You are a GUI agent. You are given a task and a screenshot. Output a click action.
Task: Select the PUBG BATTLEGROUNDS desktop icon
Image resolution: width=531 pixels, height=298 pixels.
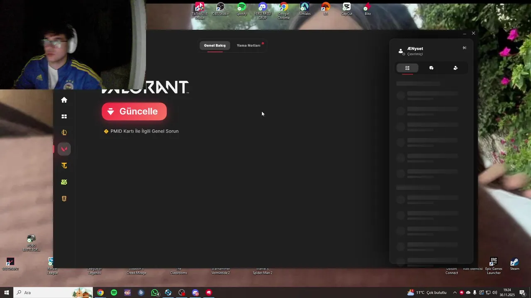(x=31, y=243)
